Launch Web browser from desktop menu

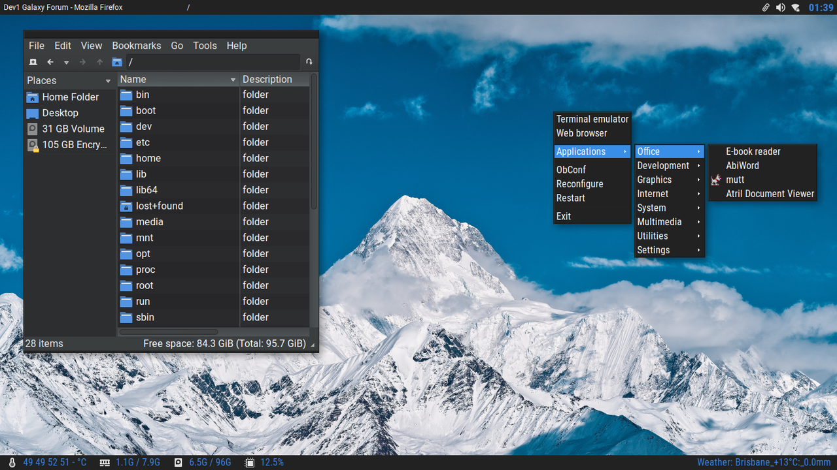pos(592,133)
